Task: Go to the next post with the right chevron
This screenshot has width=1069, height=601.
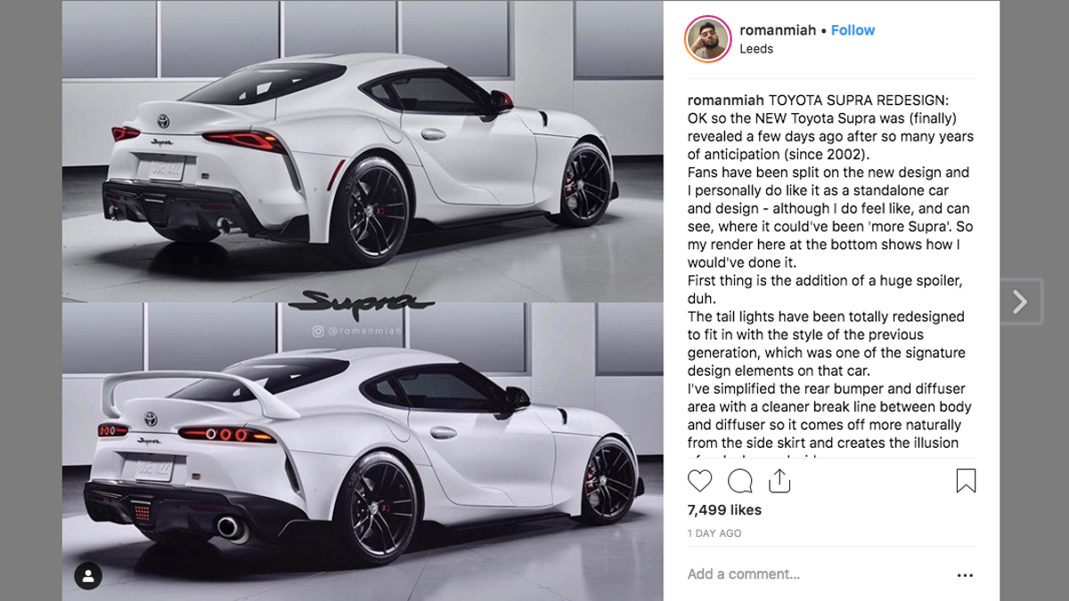Action: [x=1021, y=302]
